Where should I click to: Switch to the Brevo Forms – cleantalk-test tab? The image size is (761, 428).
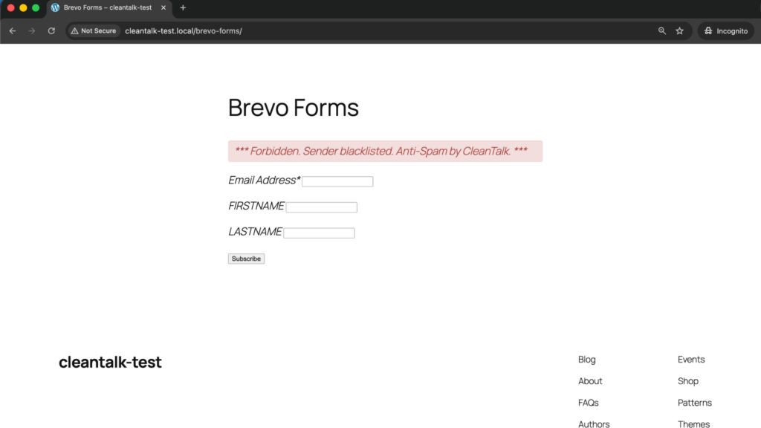108,7
